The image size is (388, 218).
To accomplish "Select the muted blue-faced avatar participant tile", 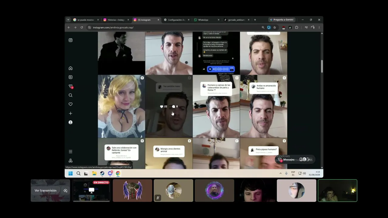I will (x=173, y=190).
